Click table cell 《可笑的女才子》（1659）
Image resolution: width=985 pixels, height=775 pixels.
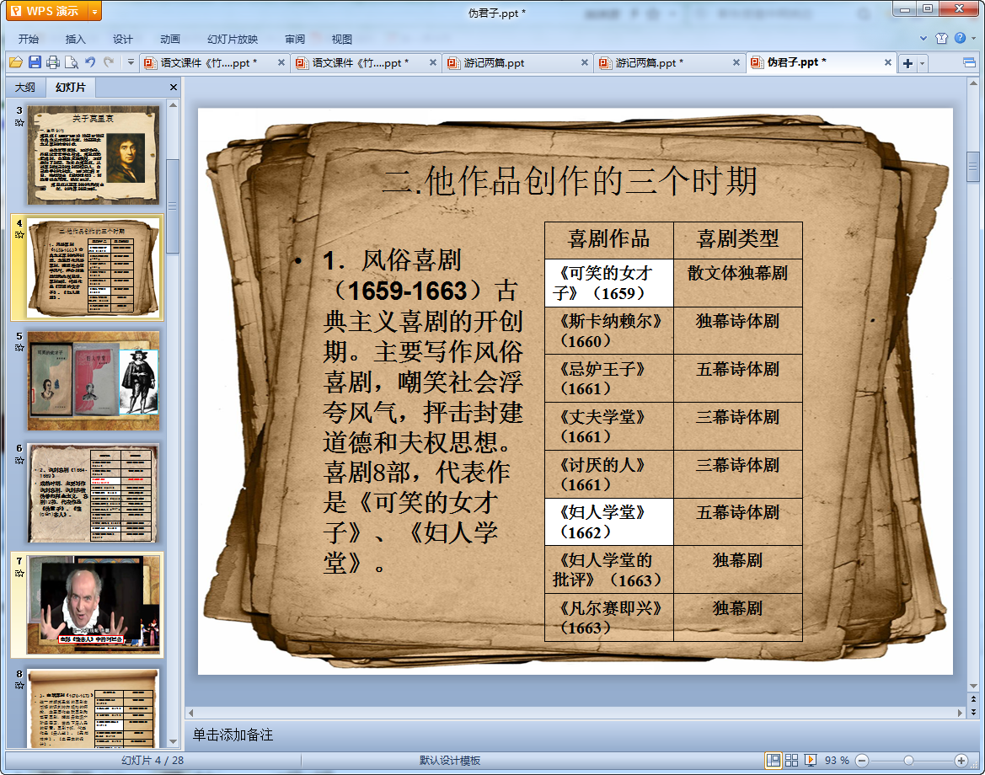pos(608,282)
